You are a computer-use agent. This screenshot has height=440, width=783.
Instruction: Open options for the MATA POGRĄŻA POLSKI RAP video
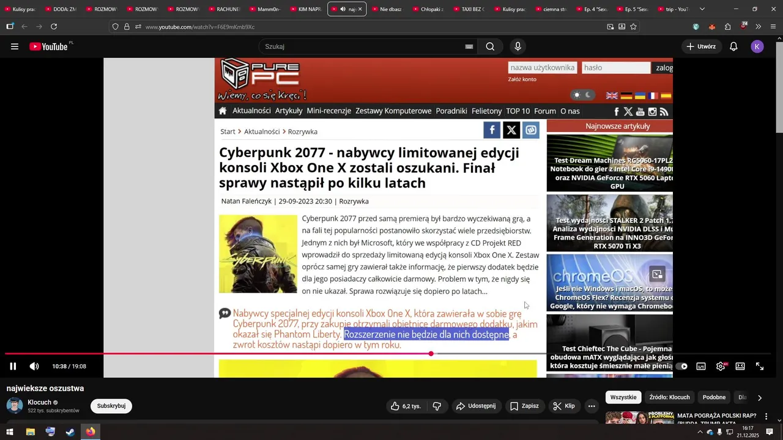coord(766,416)
